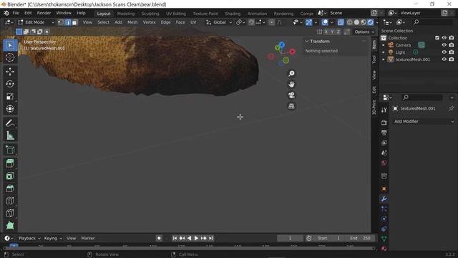The width and height of the screenshot is (458, 258).
Task: Select the Move tool
Action: [10, 72]
